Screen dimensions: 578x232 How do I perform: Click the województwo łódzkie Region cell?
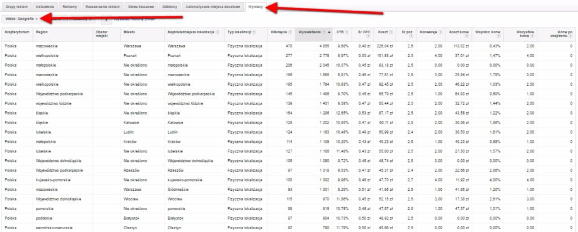[x=54, y=103]
